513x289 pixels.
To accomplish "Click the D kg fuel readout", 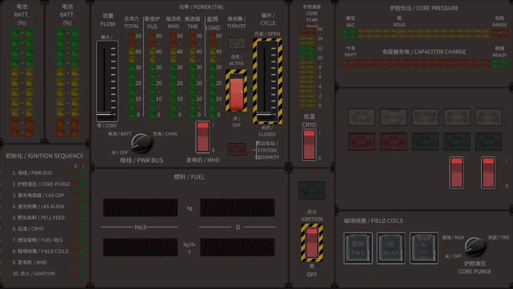I will click(238, 207).
